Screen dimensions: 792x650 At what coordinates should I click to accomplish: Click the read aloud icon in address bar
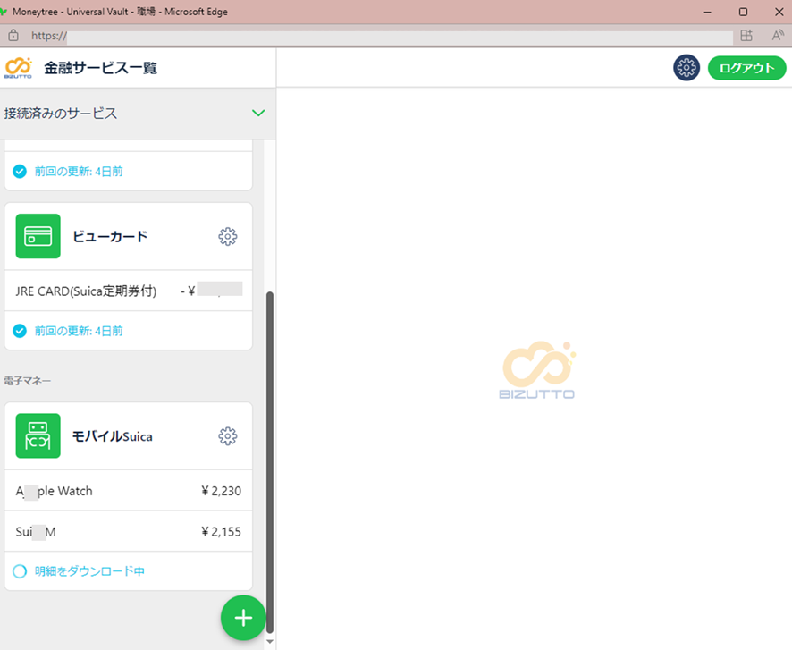coord(778,36)
